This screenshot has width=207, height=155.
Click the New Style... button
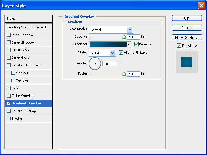187,37
